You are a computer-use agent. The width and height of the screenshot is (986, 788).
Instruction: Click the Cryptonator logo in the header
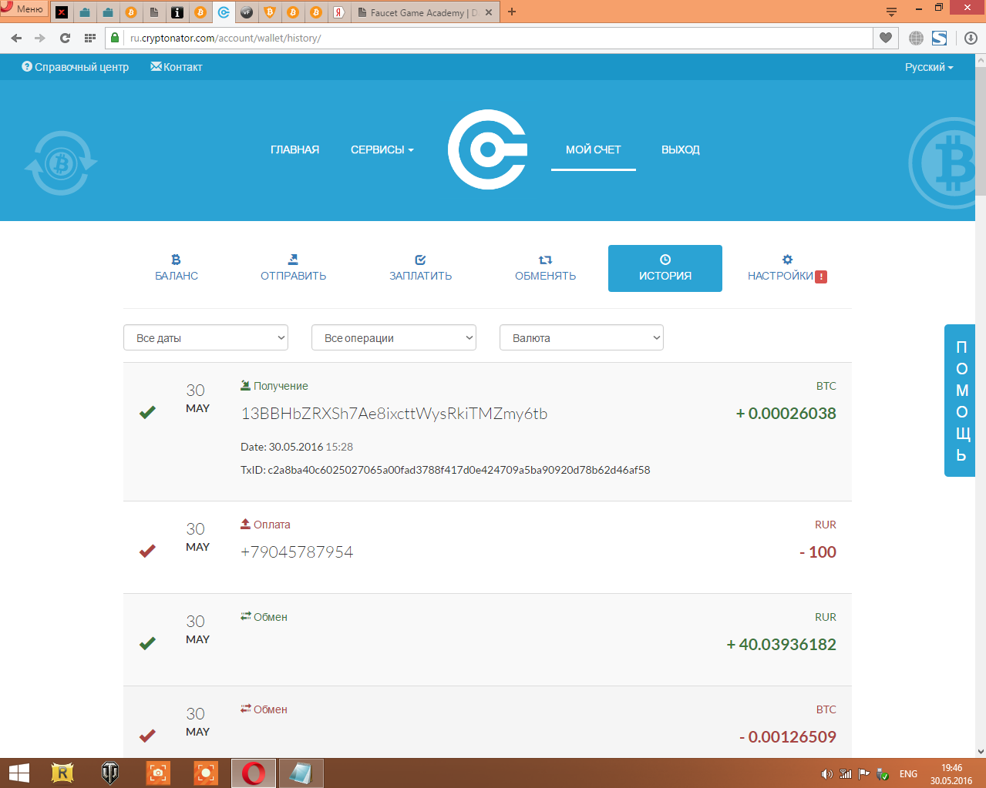tap(487, 149)
